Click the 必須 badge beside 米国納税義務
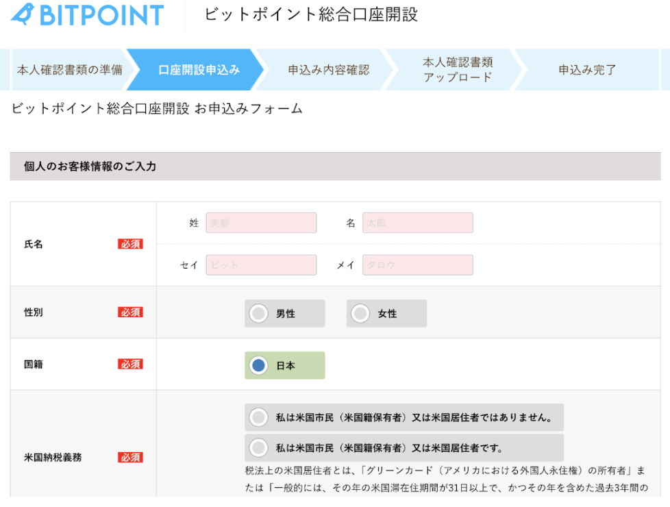This screenshot has width=670, height=507. pos(130,458)
